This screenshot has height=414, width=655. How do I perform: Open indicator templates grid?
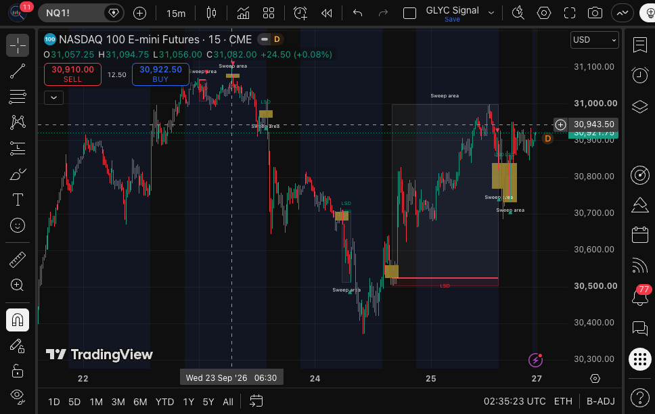pyautogui.click(x=269, y=14)
